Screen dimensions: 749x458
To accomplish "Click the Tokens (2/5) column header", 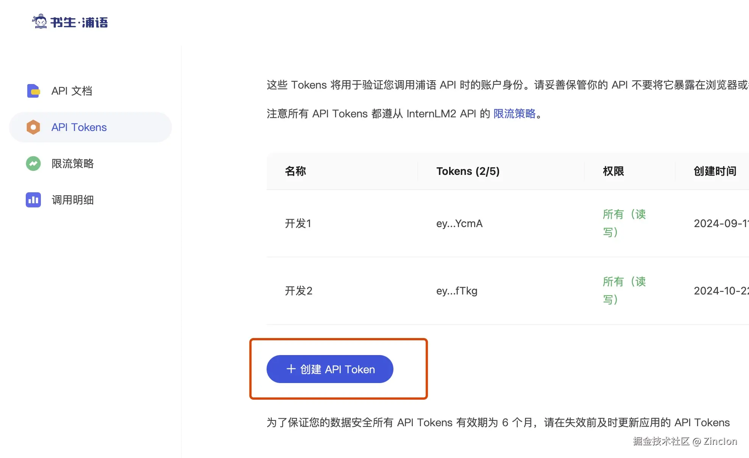I will click(x=468, y=171).
